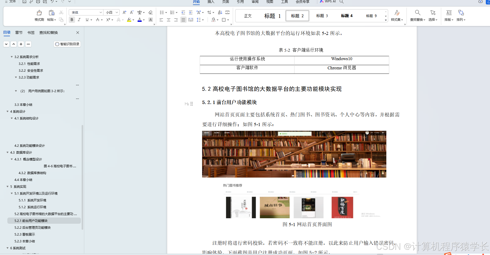Click paragraph shading fill bucket

pyautogui.click(x=213, y=20)
